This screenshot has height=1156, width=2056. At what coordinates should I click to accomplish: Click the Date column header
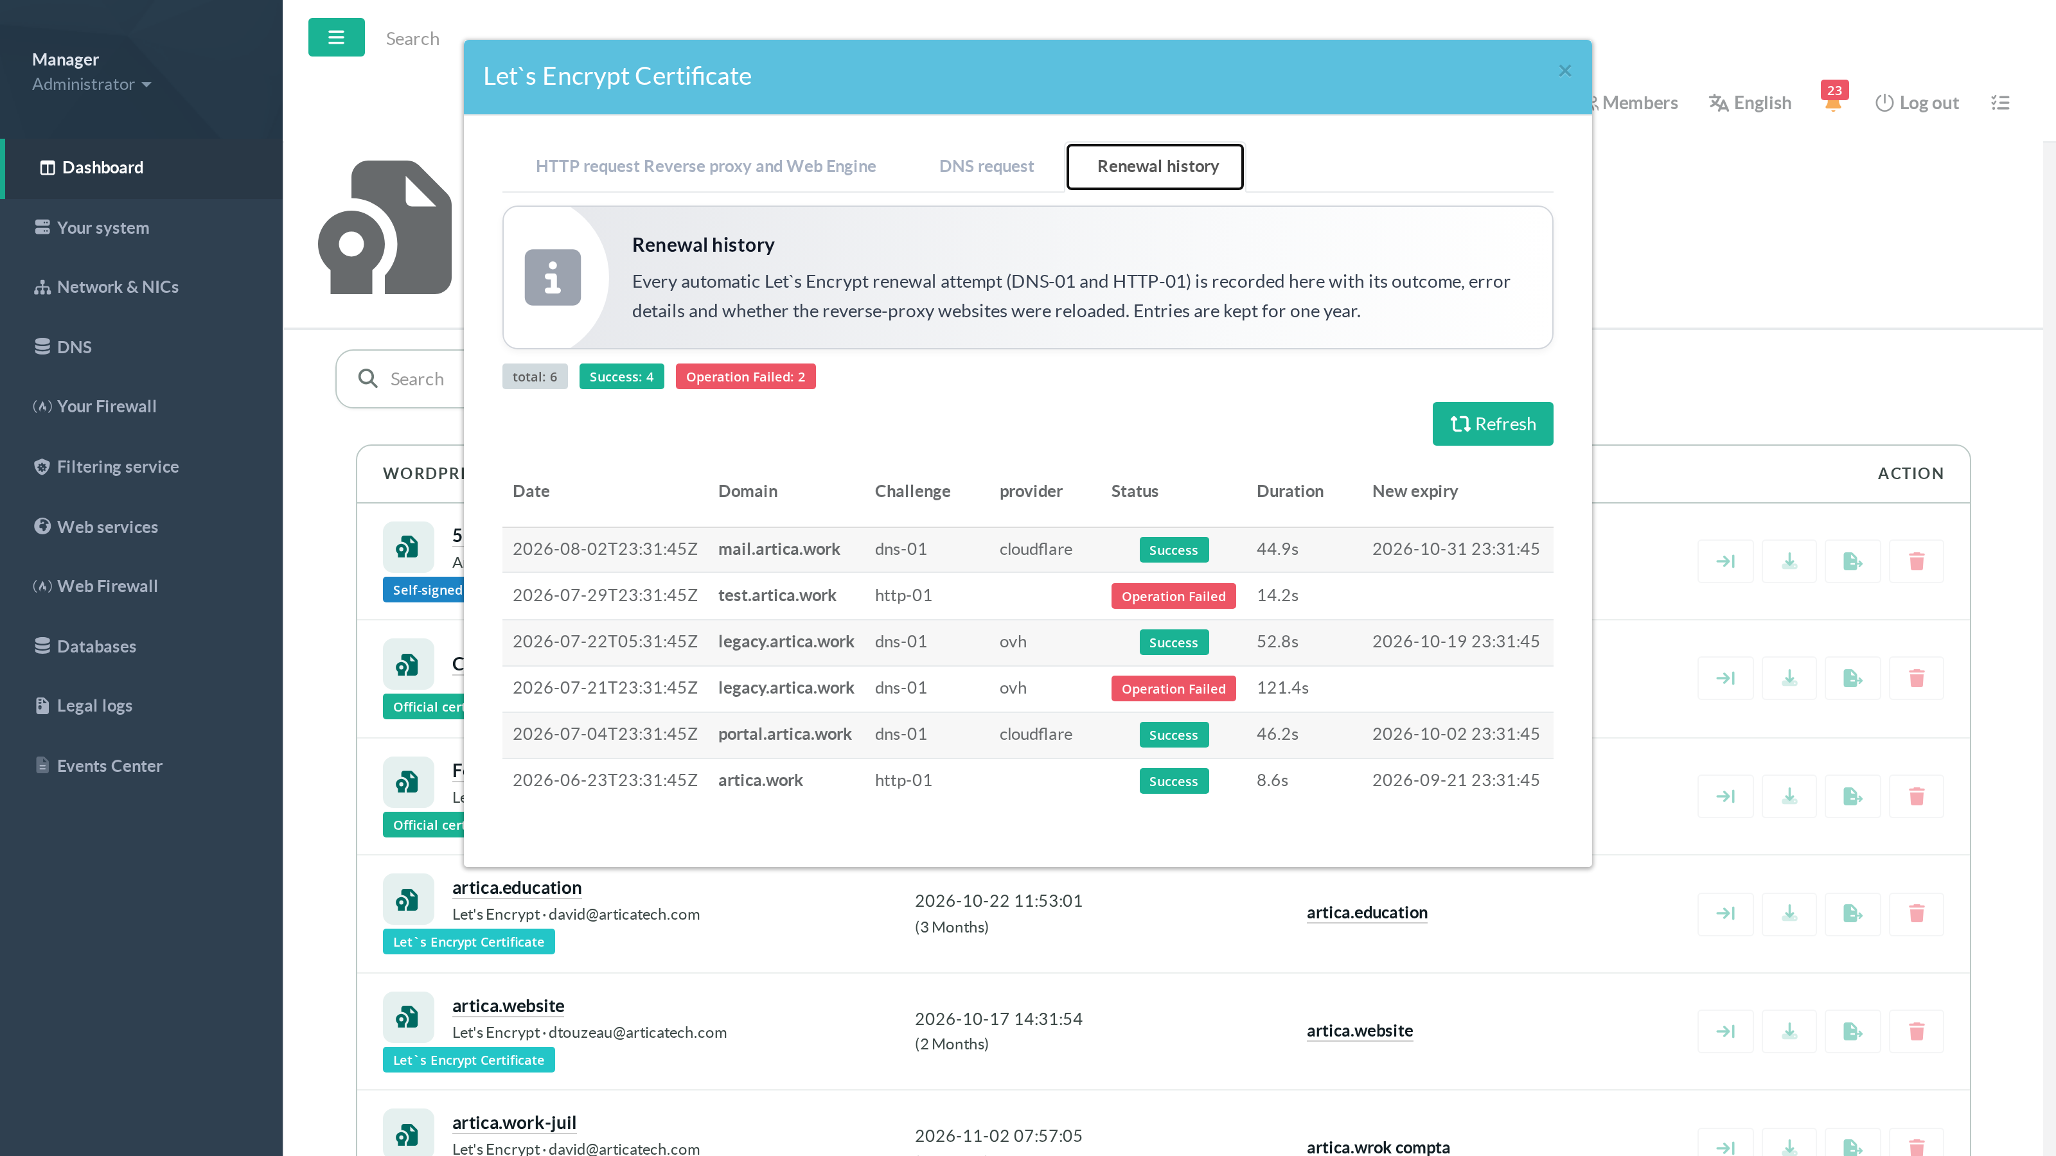point(531,491)
